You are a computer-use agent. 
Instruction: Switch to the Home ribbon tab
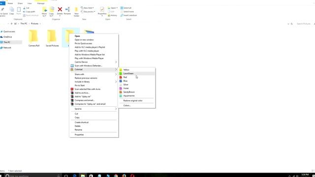click(x=10, y=3)
